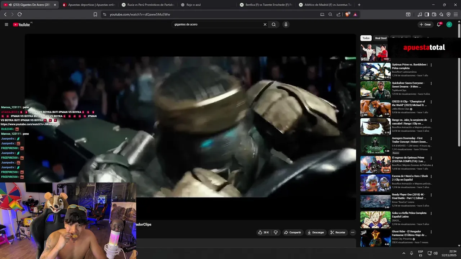
Task: Switch to Rusia vs Perú Pronósticos tab
Action: point(148,5)
